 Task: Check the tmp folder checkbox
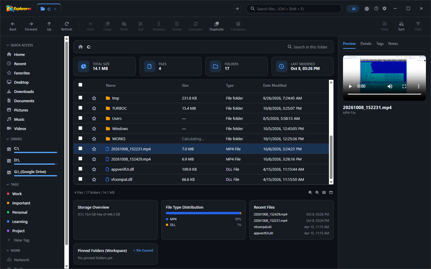coord(80,98)
